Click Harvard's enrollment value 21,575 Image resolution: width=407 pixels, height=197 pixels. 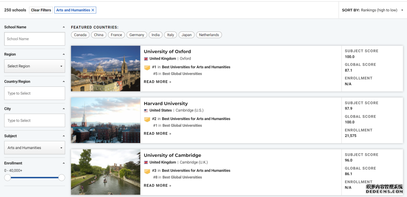tap(351, 135)
